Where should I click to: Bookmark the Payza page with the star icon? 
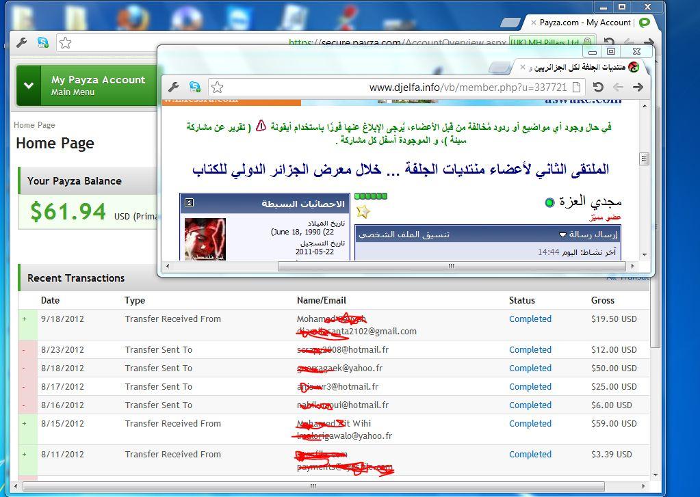[65, 43]
